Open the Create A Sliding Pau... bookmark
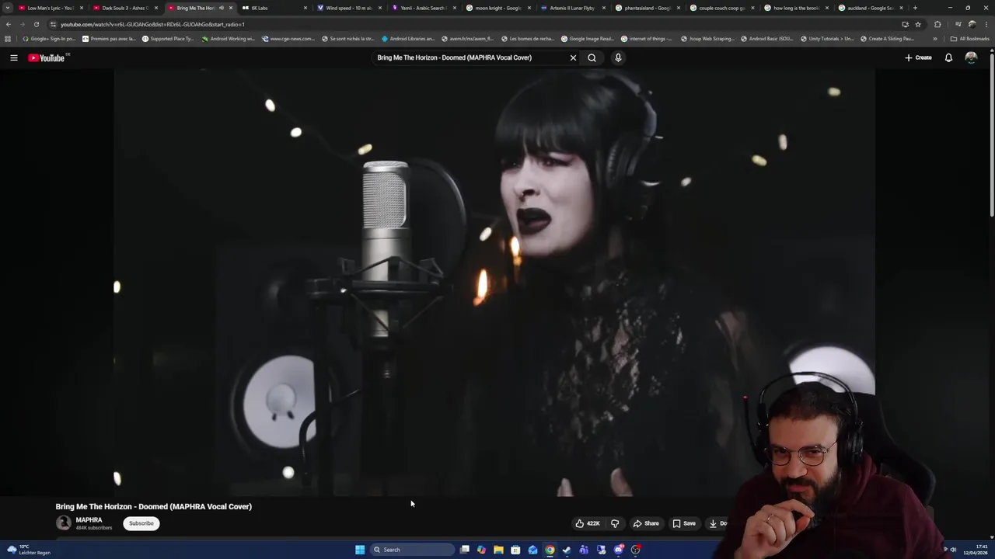 (x=887, y=39)
